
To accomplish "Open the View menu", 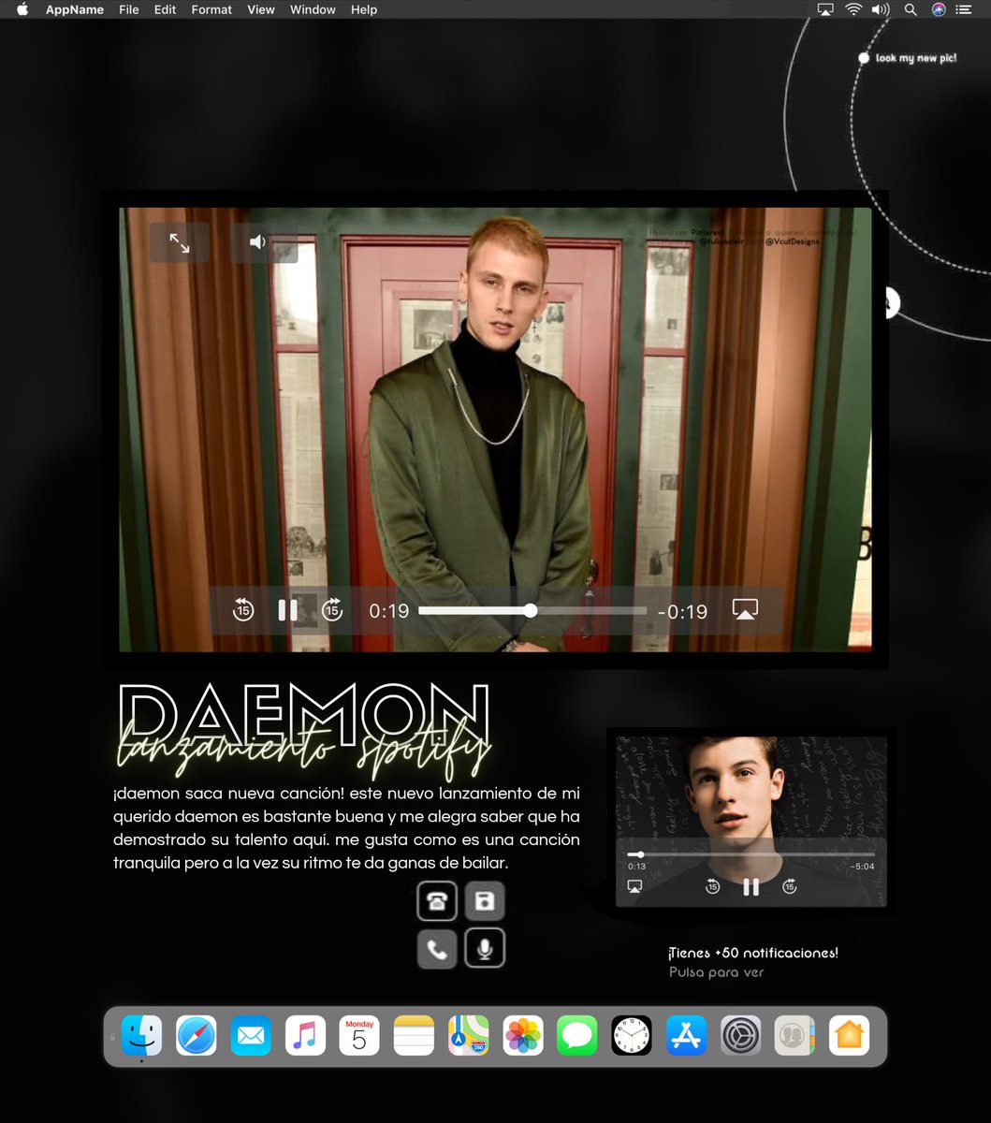I will (x=261, y=9).
